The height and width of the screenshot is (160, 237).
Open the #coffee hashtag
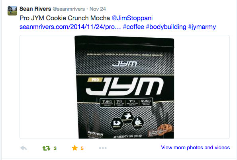coord(133,27)
